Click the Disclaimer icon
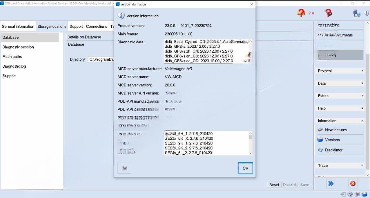 pos(320,150)
